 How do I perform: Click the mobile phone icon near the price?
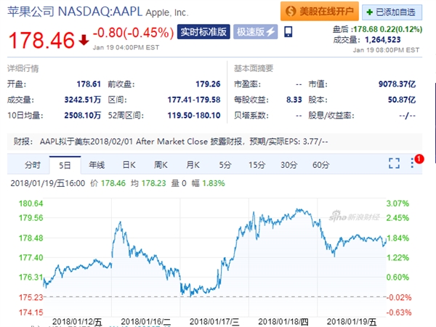(288, 32)
